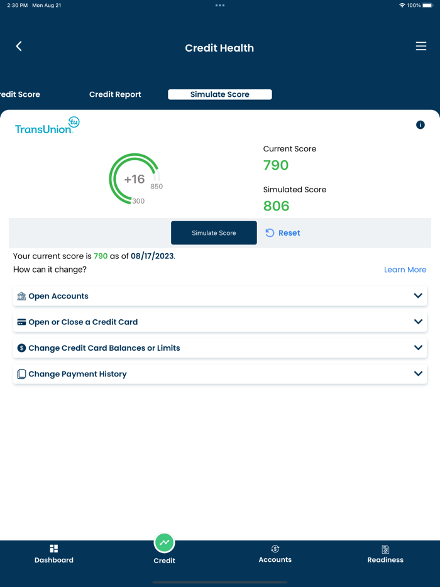Click the document icon beside Change Payment History

[22, 374]
